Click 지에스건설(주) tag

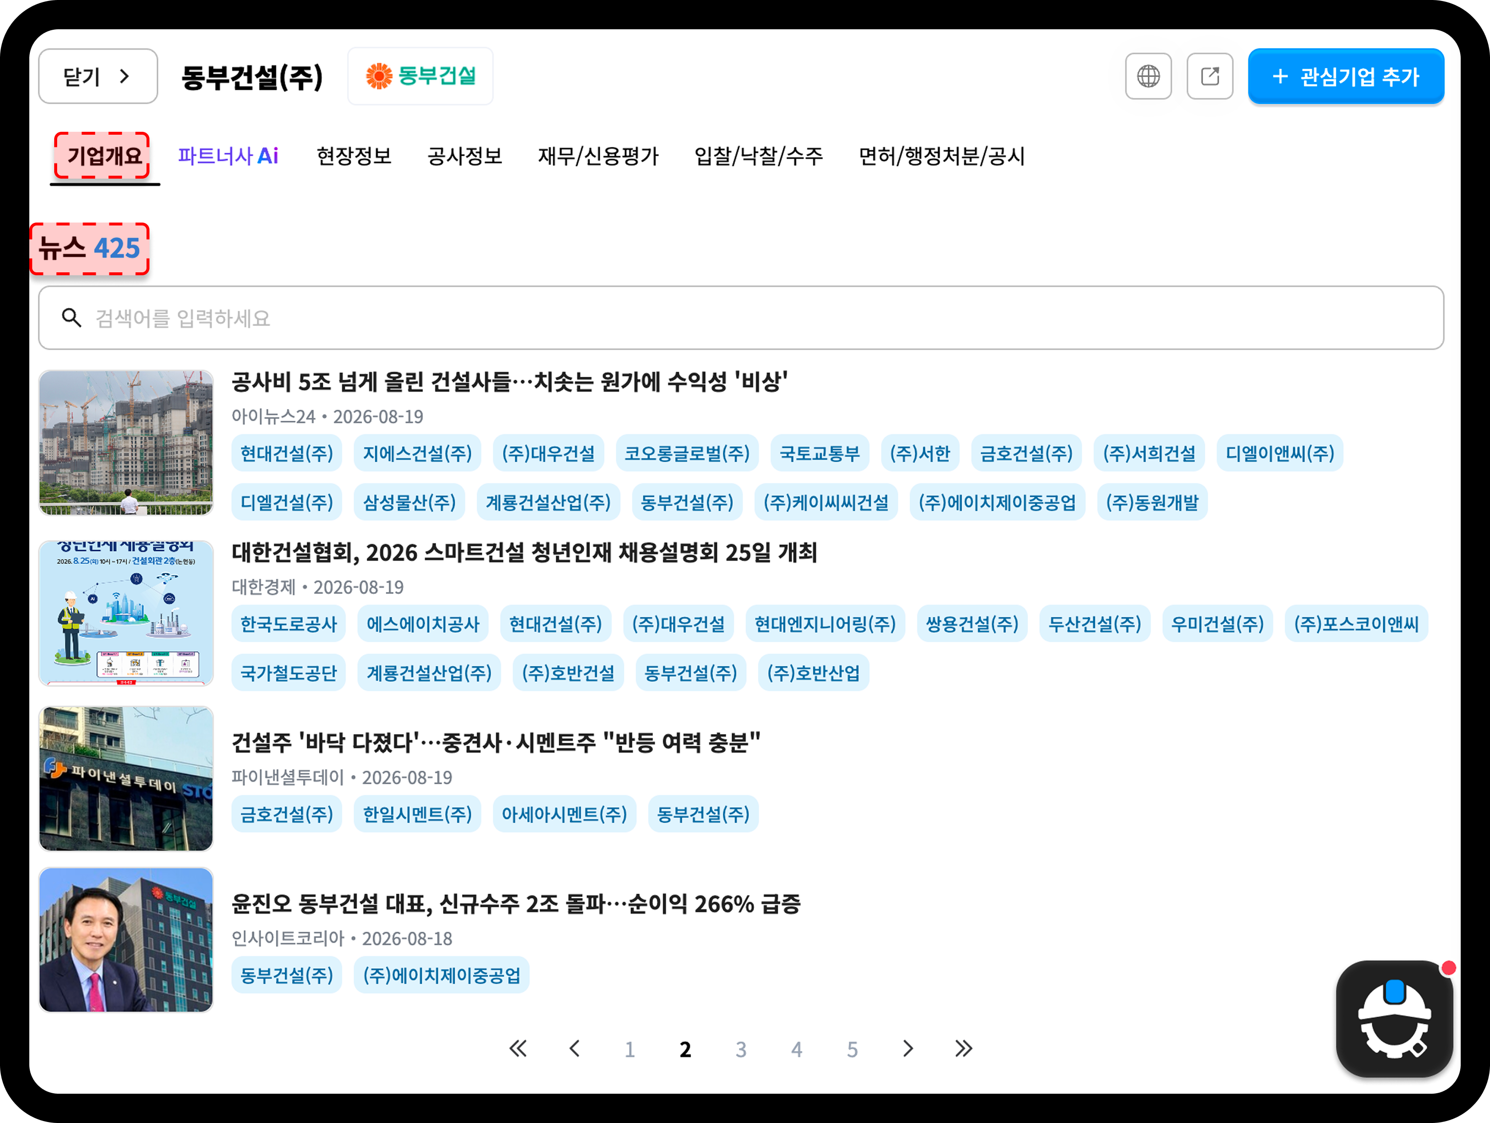418,453
